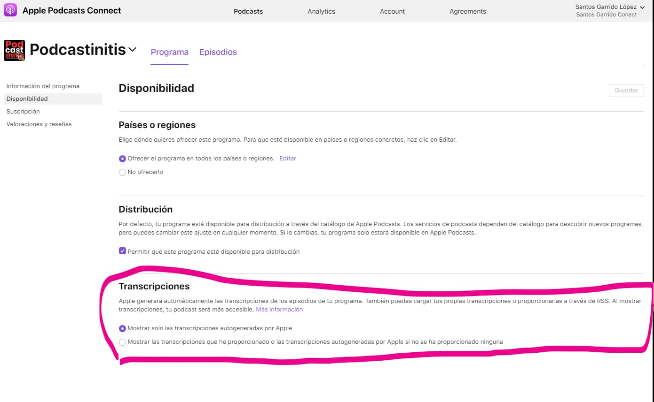Uncheck the allow distribution checkbox
Screen dimensions: 654x402
(123, 251)
